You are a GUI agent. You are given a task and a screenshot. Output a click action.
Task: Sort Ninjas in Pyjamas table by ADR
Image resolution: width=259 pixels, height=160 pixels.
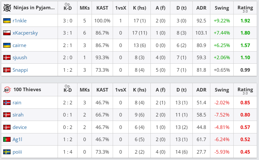(201, 8)
